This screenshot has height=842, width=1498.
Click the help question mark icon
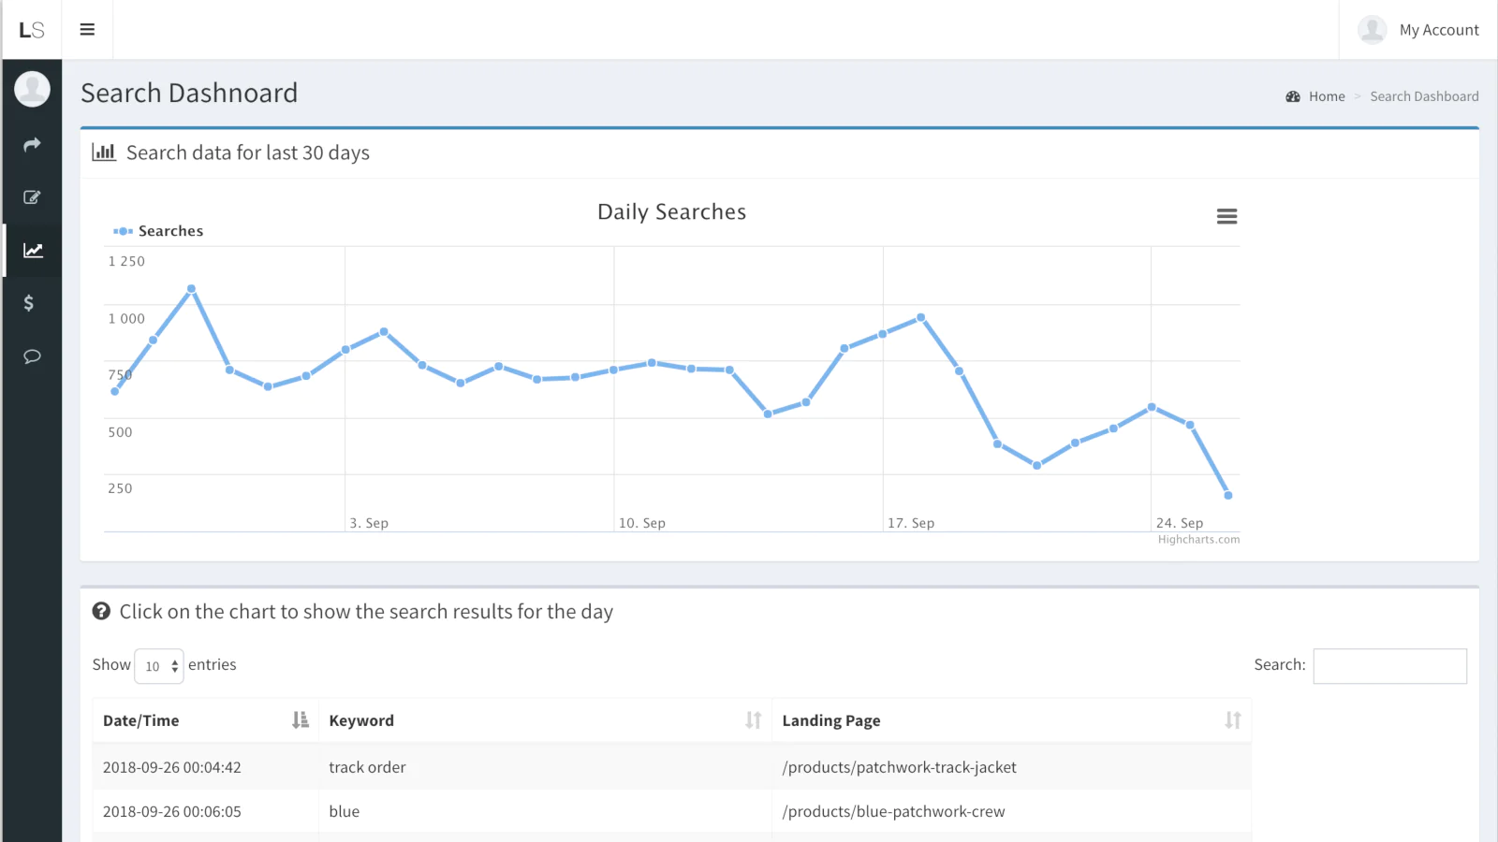point(101,611)
